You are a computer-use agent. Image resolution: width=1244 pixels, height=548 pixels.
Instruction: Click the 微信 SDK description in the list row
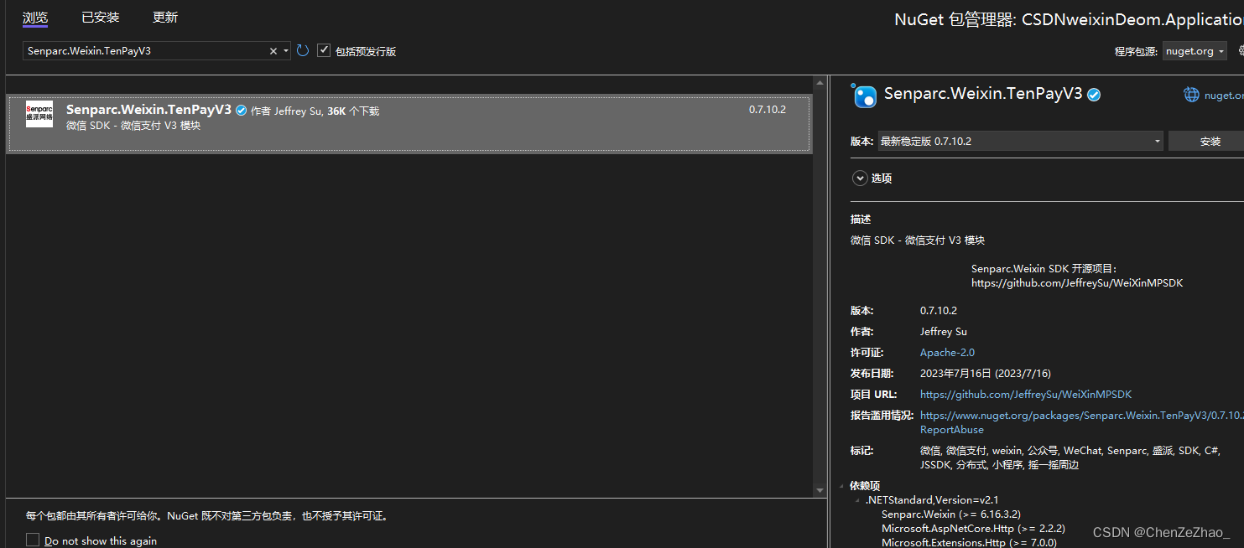133,126
